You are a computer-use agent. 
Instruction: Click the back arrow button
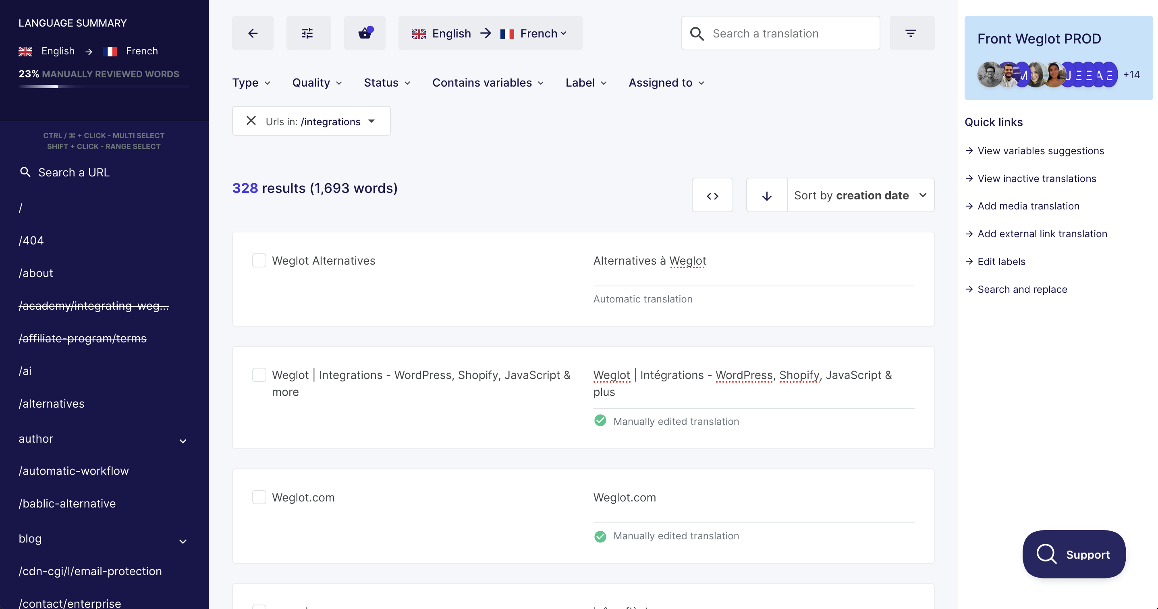(253, 33)
